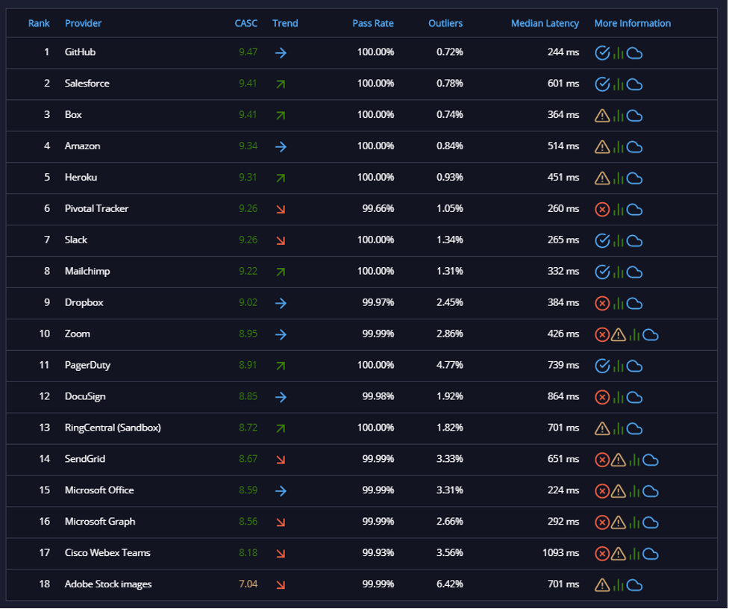Click the flat trend arrow for GitHub
Viewport: 729px width, 609px height.
point(281,53)
